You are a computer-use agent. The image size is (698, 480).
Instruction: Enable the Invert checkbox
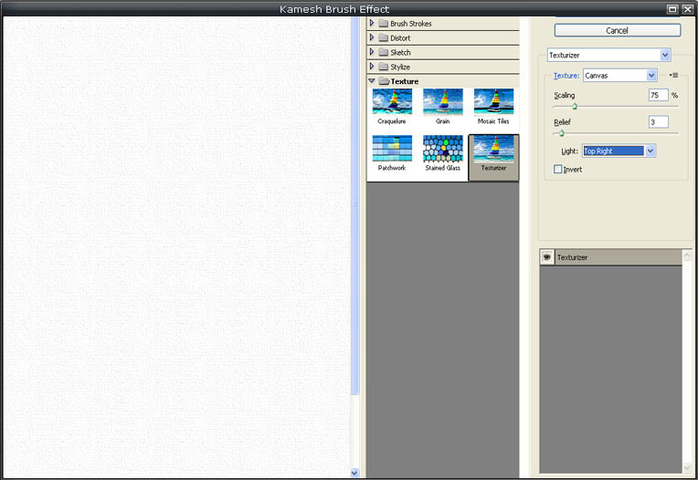(558, 169)
